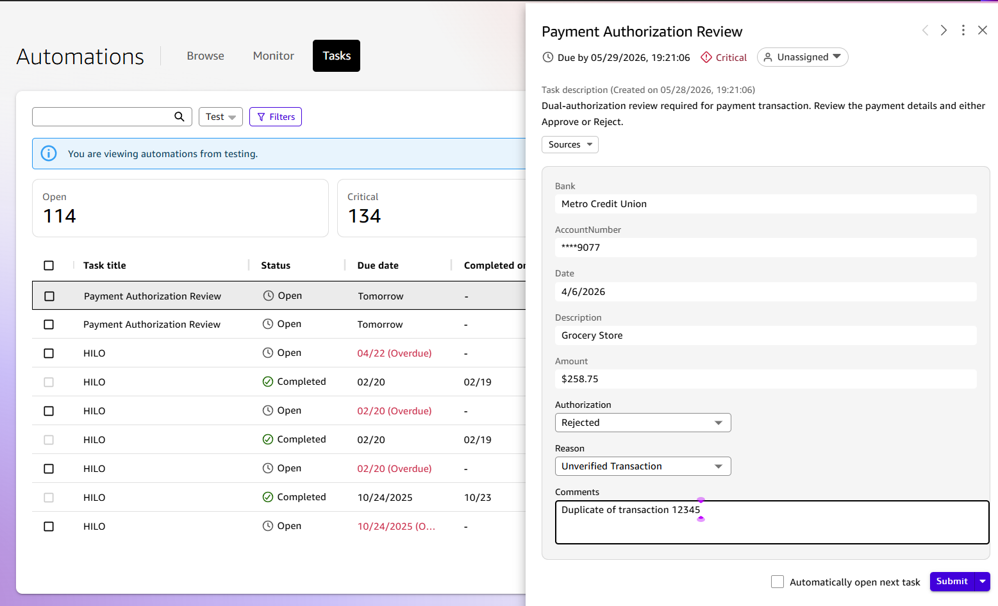Click the Bank field Metro Credit Union
Image resolution: width=998 pixels, height=606 pixels.
(765, 204)
